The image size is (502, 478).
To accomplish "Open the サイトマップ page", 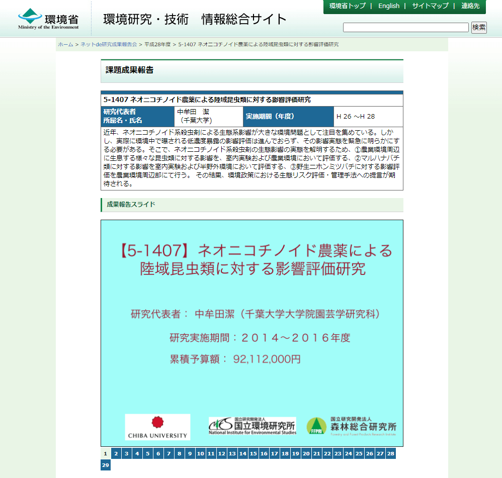I will click(430, 6).
